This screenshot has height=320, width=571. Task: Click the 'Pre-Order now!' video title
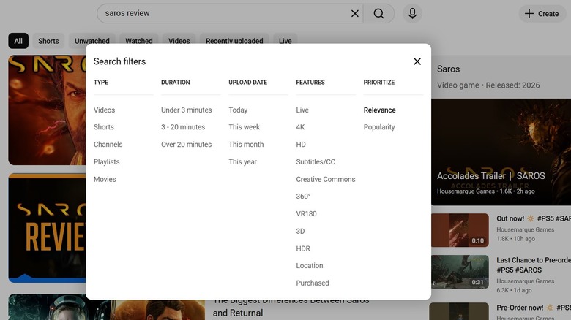(534, 308)
